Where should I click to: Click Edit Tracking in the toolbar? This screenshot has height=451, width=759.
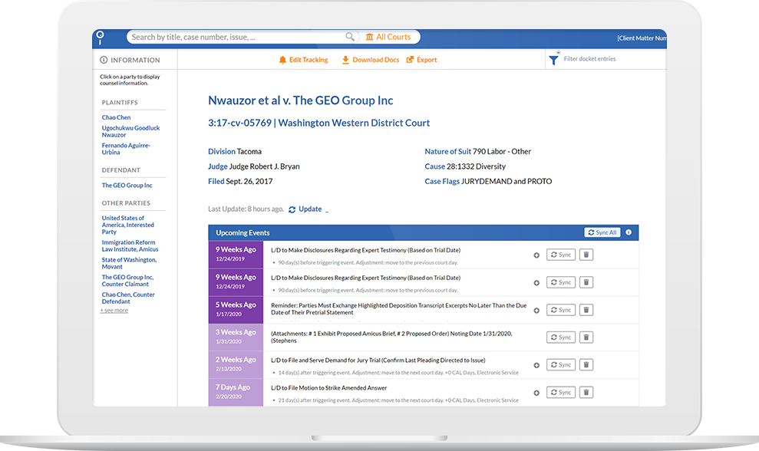(303, 60)
